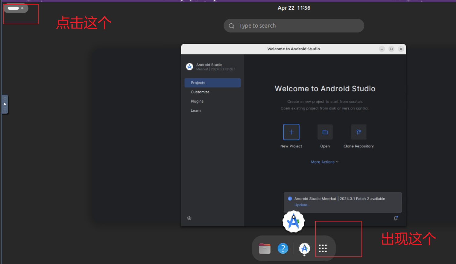This screenshot has height=264, width=456.
Task: Click the Clone Repository branch icon
Action: tap(359, 132)
